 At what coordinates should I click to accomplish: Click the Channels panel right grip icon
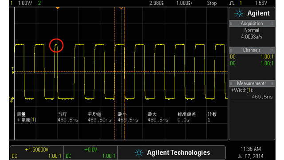pyautogui.click(x=272, y=51)
